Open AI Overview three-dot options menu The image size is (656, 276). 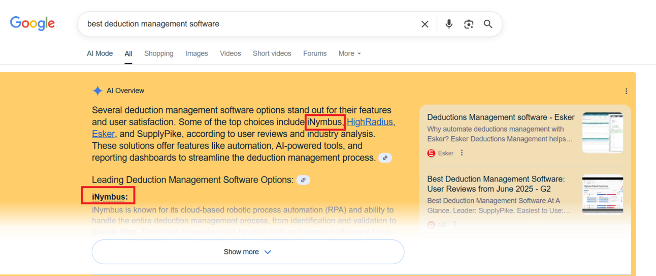626,91
